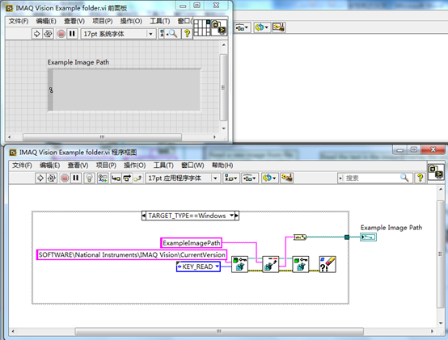Select the Open Registry Key node
This screenshot has height=340, width=448.
pyautogui.click(x=239, y=264)
